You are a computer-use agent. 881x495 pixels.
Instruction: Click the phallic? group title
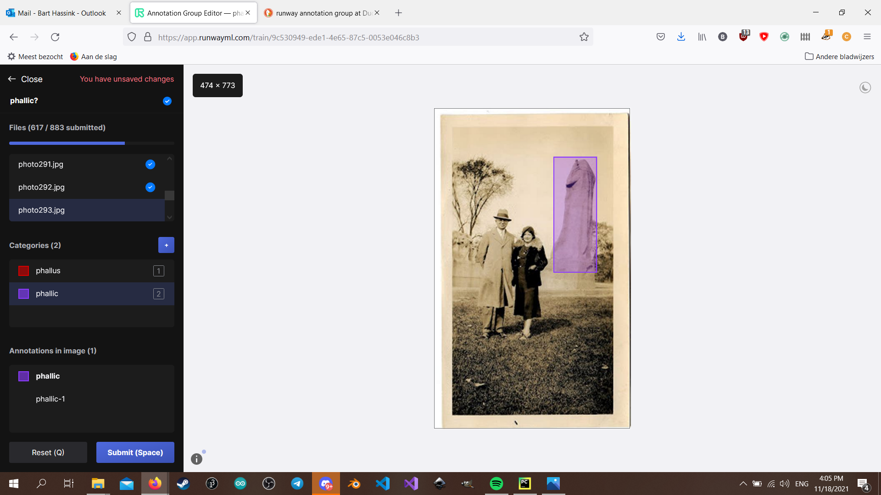24,100
